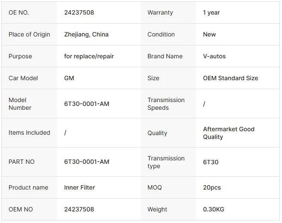Click the OE NO. value 24237508
The width and height of the screenshot is (282, 223).
click(x=79, y=12)
